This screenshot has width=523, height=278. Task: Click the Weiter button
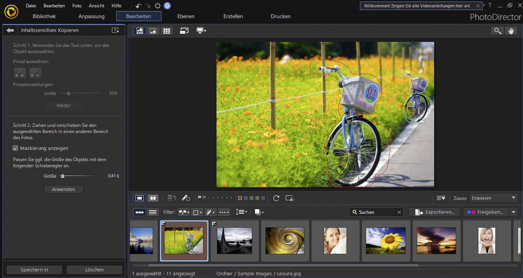63,105
